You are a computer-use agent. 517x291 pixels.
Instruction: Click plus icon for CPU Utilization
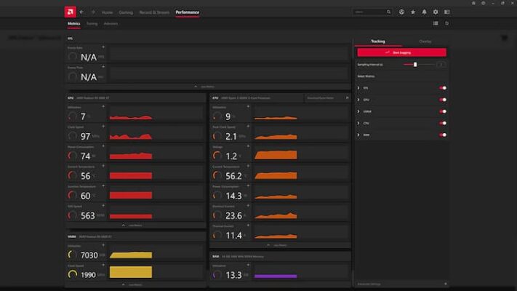(248, 106)
